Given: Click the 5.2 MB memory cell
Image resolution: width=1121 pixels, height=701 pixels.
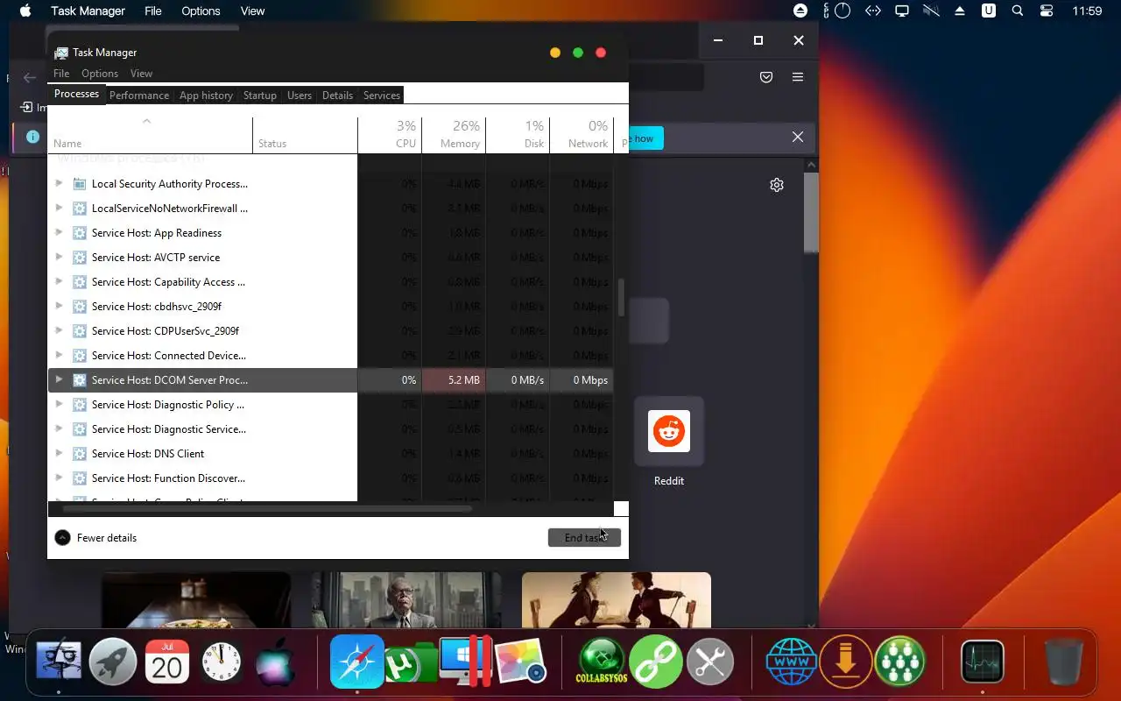Looking at the screenshot, I should 454,380.
